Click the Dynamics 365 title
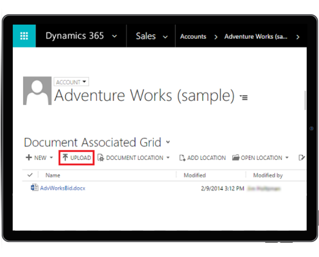The image size is (319, 257). click(75, 36)
